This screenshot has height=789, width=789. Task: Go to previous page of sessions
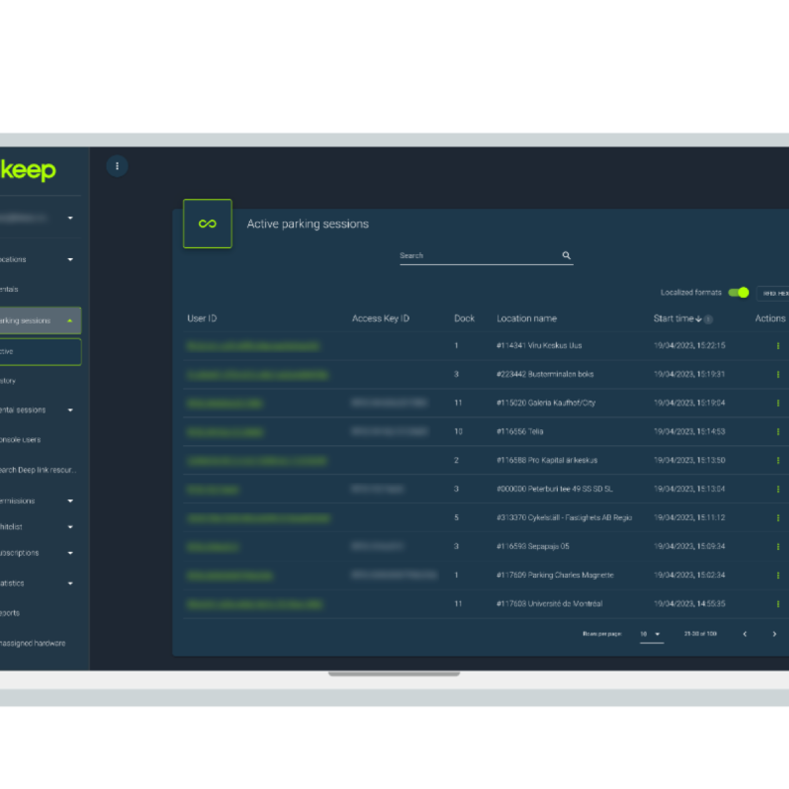[x=744, y=635]
